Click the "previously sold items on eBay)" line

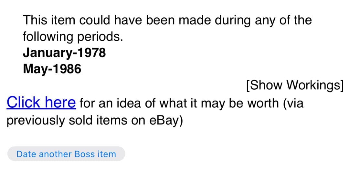[95, 120]
